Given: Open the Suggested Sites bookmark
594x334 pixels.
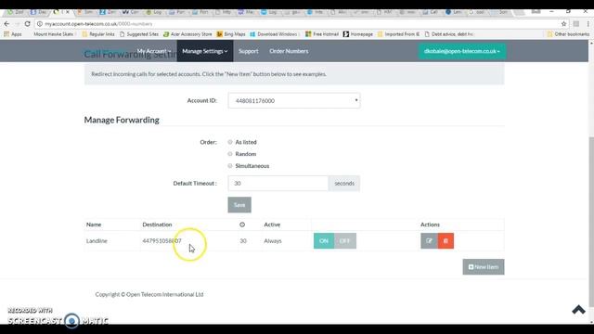Looking at the screenshot, I should tap(139, 34).
